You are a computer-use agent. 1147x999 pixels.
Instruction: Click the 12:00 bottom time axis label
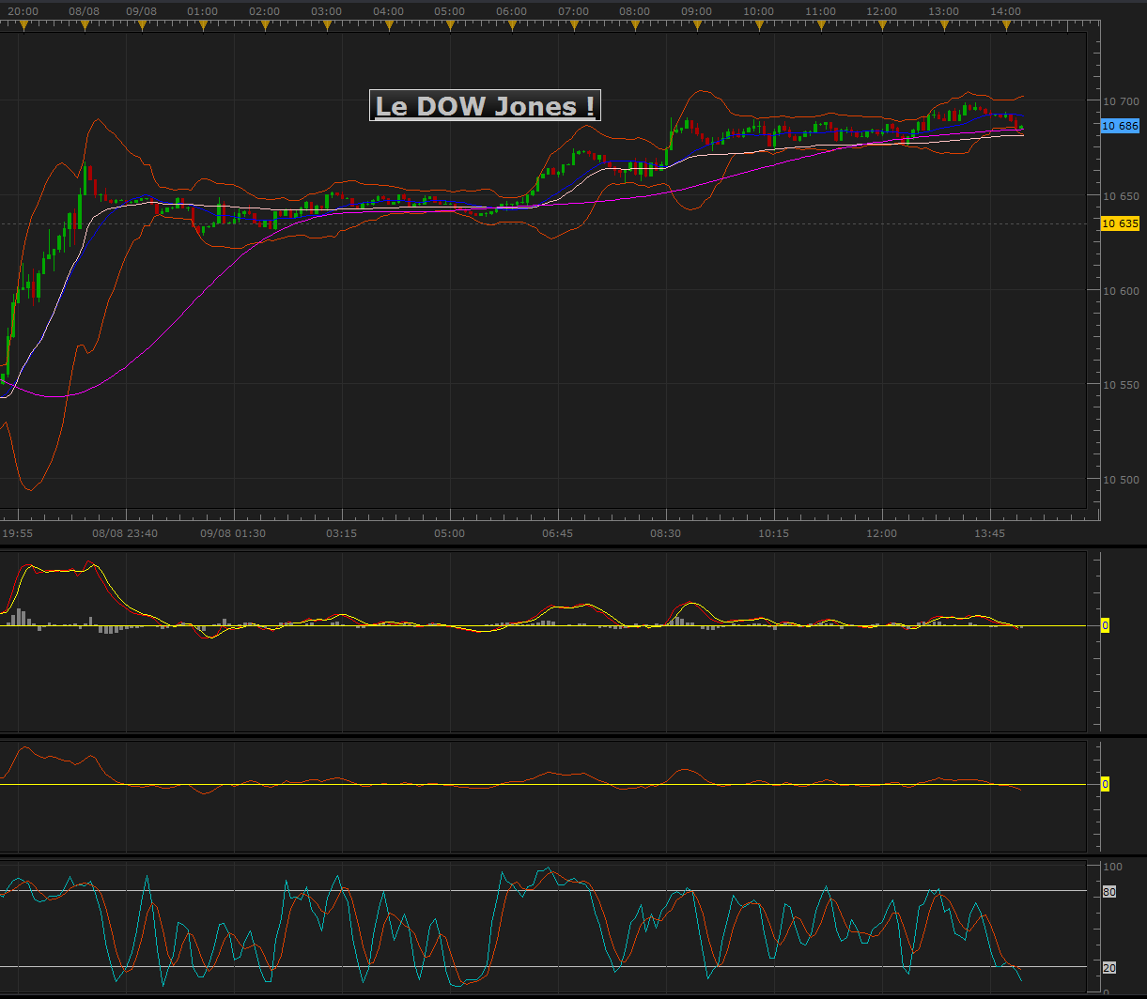pos(882,533)
